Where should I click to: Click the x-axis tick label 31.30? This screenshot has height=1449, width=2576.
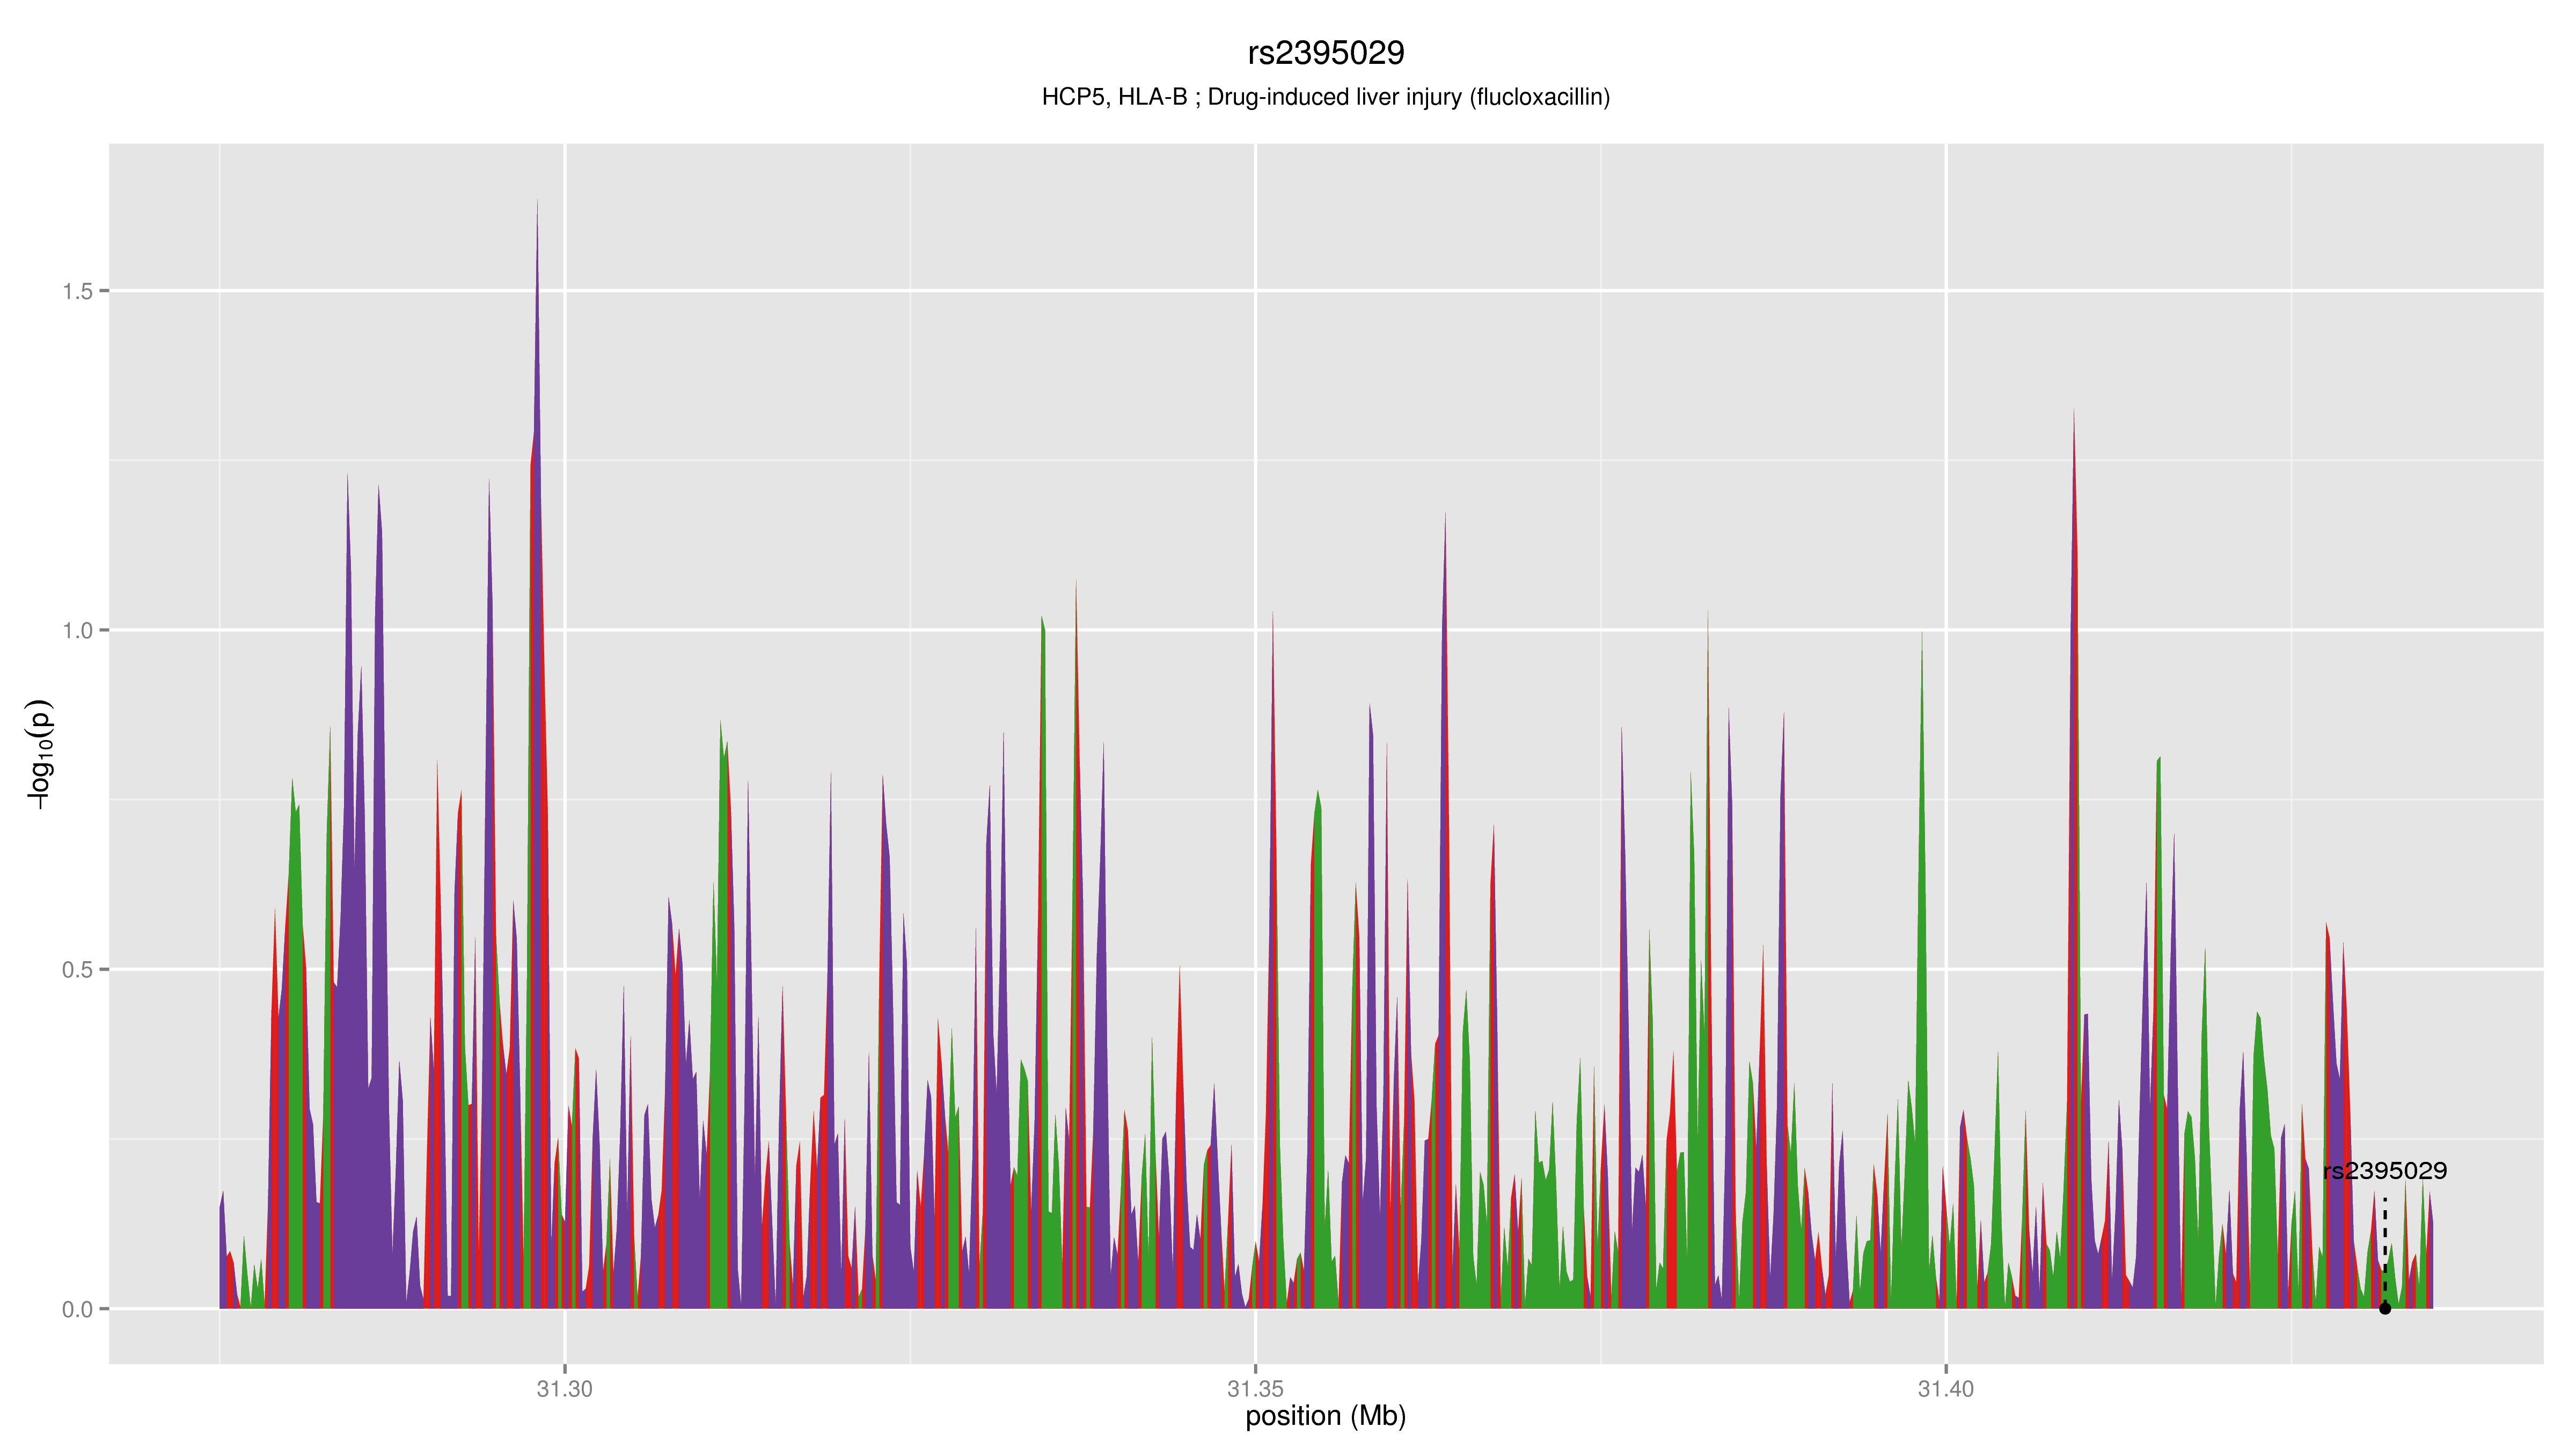pyautogui.click(x=564, y=1388)
